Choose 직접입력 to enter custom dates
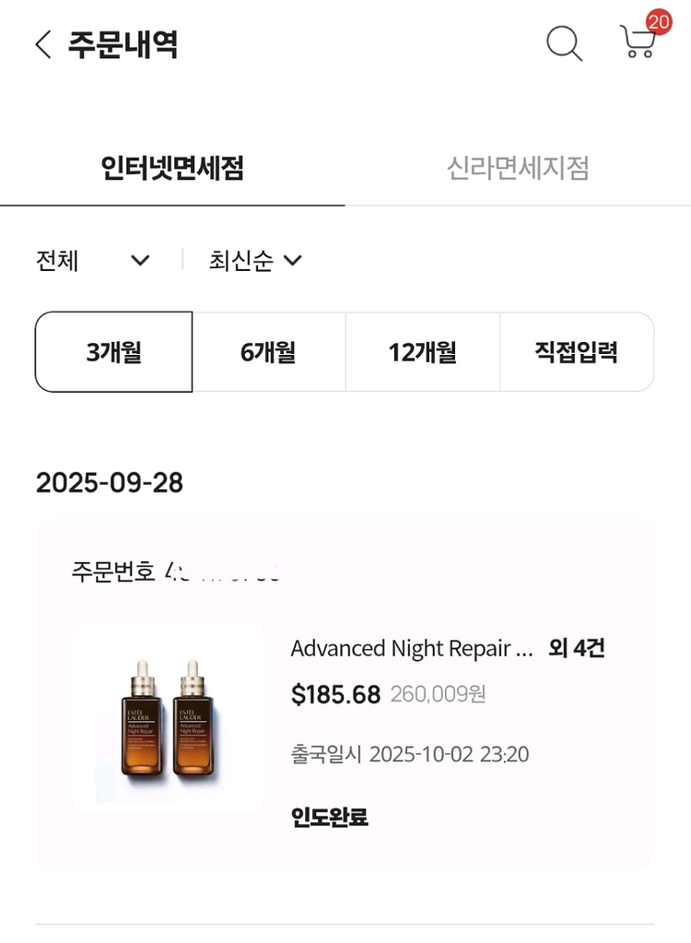The width and height of the screenshot is (691, 943). [576, 352]
